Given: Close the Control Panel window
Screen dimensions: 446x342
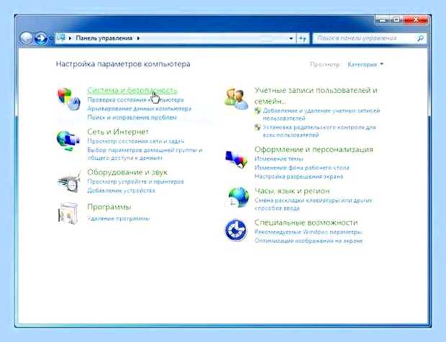Looking at the screenshot, I should (416, 20).
